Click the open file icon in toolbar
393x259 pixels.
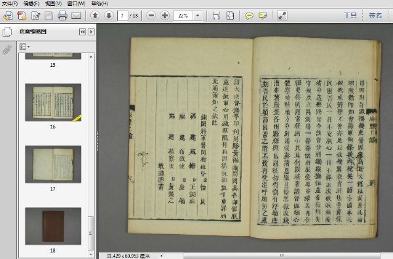pyautogui.click(x=9, y=16)
